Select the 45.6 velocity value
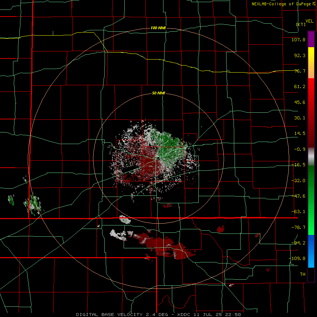 point(300,102)
